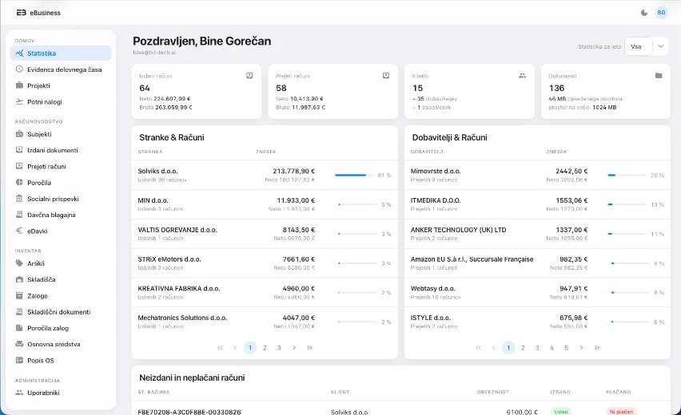681x415 pixels.
Task: Click the icon next to Osnovna sredstva
Action: [x=19, y=344]
